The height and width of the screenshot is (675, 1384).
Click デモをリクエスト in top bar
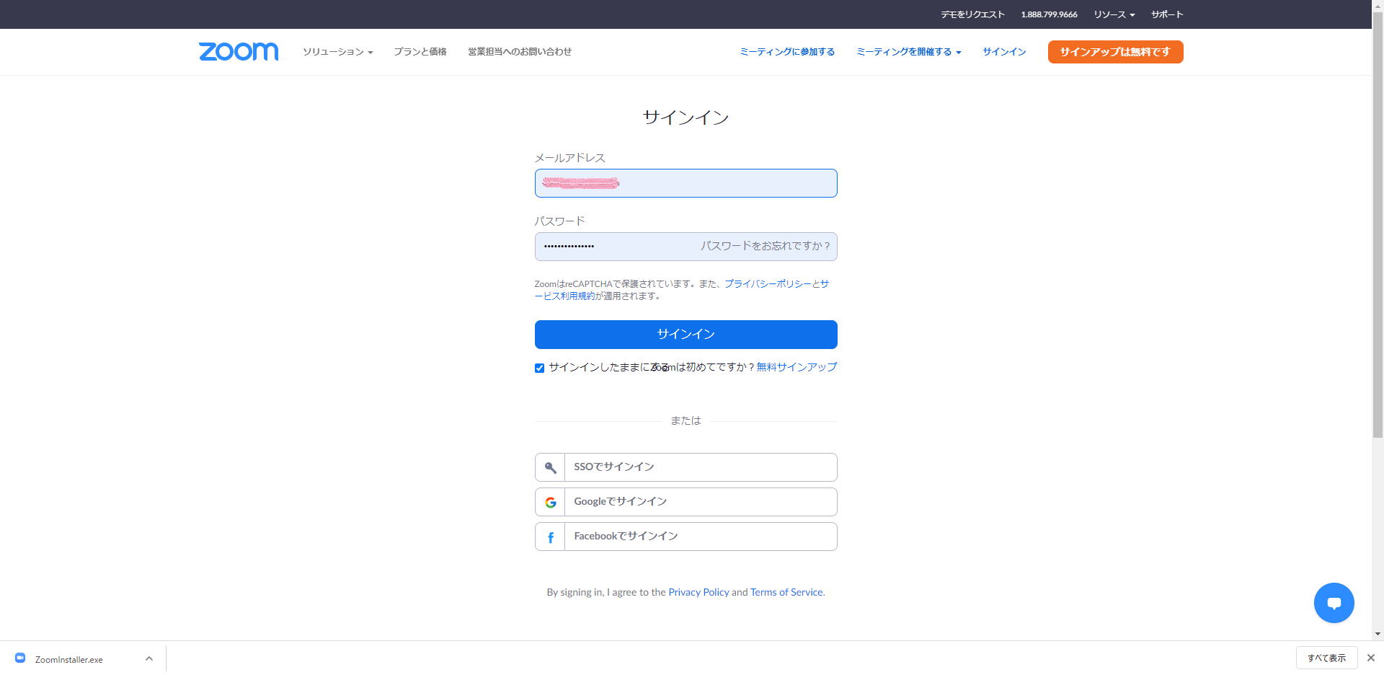click(x=972, y=14)
